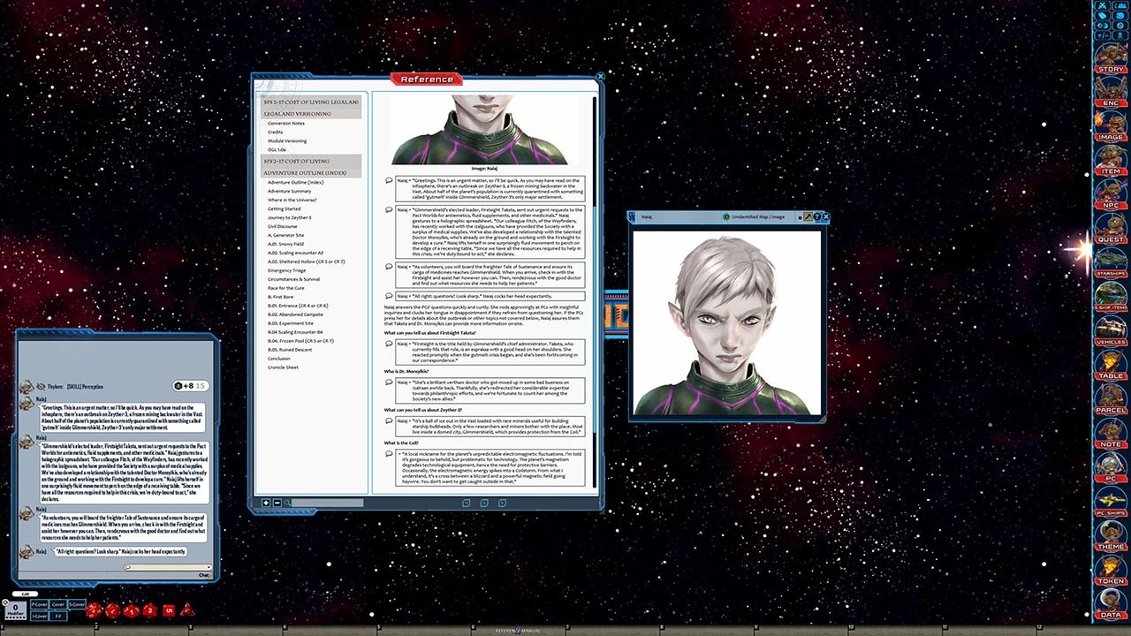Image resolution: width=1131 pixels, height=636 pixels.
Task: Toggle the FF modifier button
Action: tap(58, 616)
